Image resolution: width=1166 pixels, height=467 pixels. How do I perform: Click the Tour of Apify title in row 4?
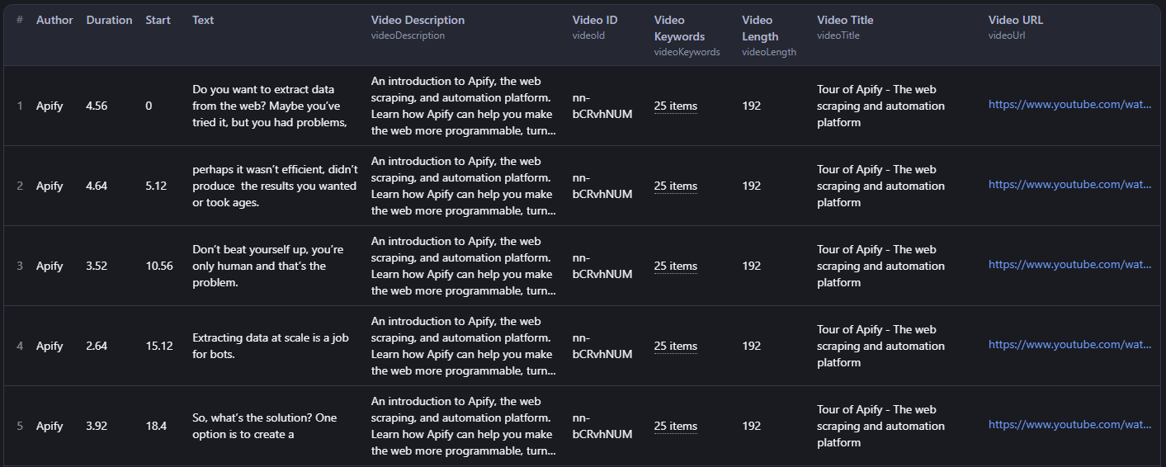880,346
